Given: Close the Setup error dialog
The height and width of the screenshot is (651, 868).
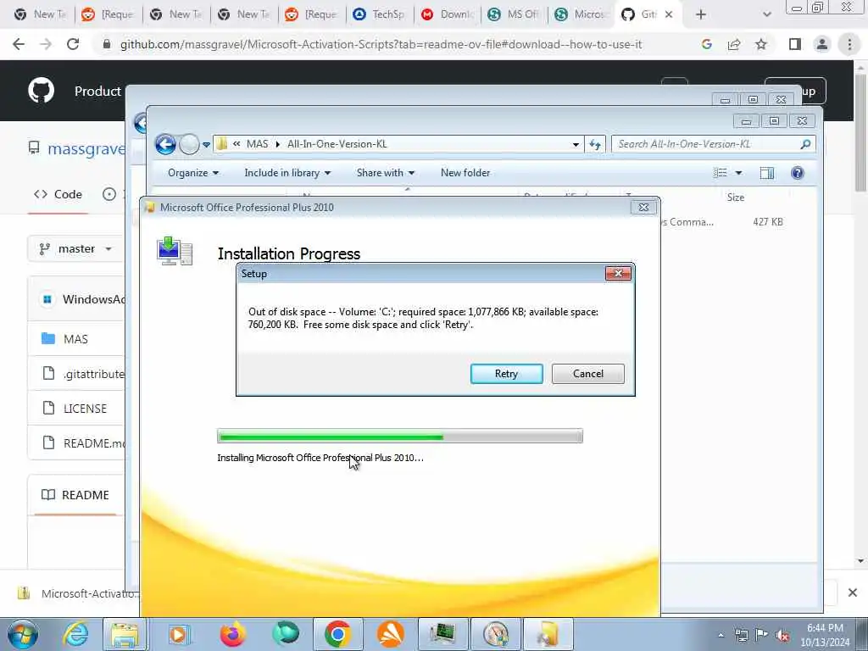Looking at the screenshot, I should [x=618, y=274].
